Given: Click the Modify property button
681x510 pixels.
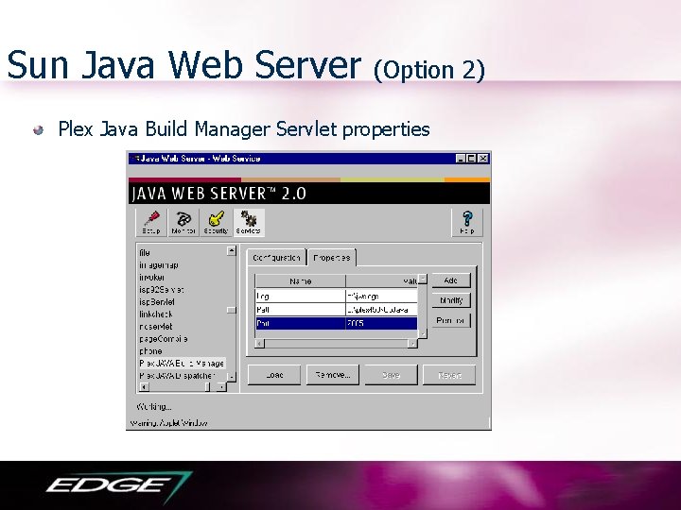Looking at the screenshot, I should tap(451, 300).
